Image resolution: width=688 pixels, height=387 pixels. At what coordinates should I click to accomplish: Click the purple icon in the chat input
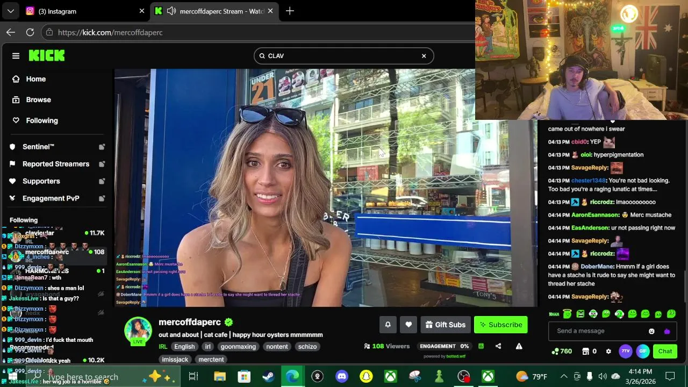[x=667, y=332]
